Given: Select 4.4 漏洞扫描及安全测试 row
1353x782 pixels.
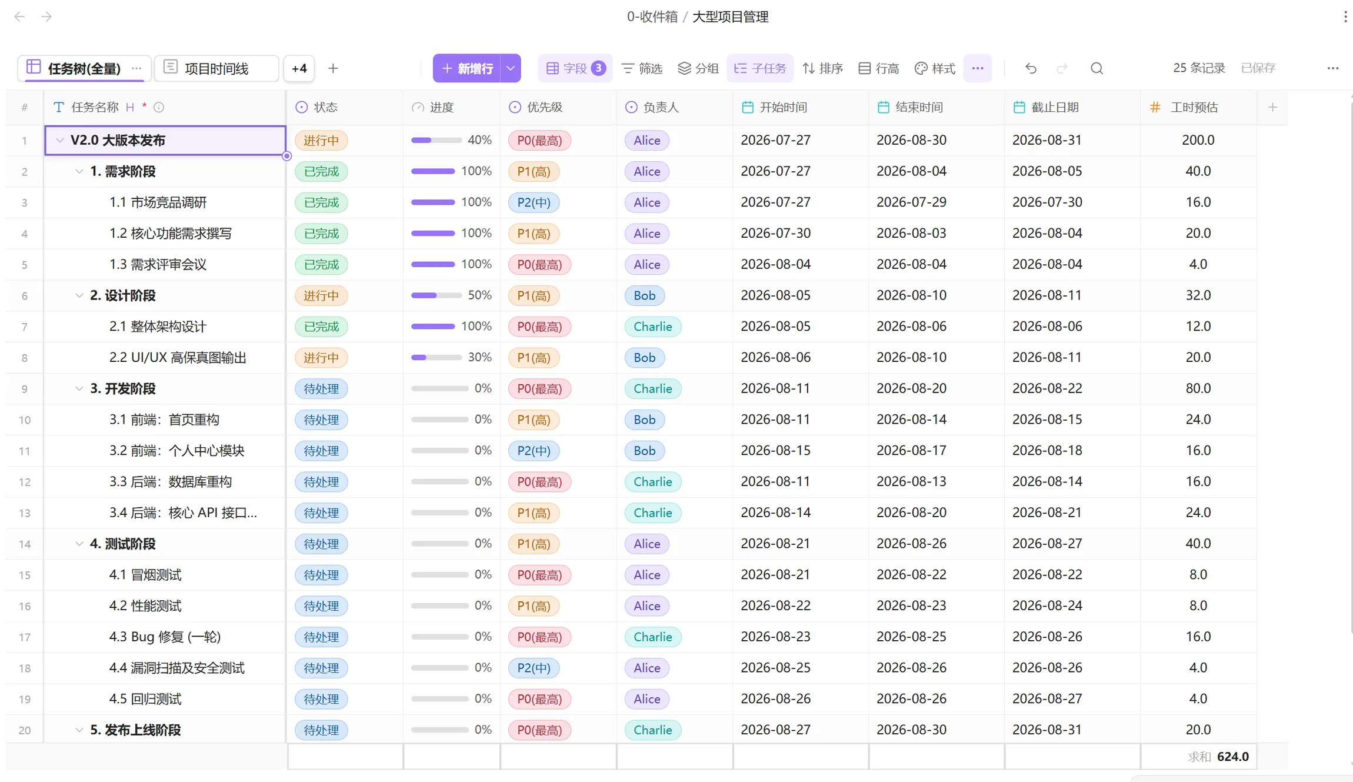Looking at the screenshot, I should click(x=177, y=668).
